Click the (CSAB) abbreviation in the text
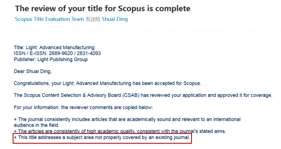Viewport: 281px width, 149px height. point(131,95)
